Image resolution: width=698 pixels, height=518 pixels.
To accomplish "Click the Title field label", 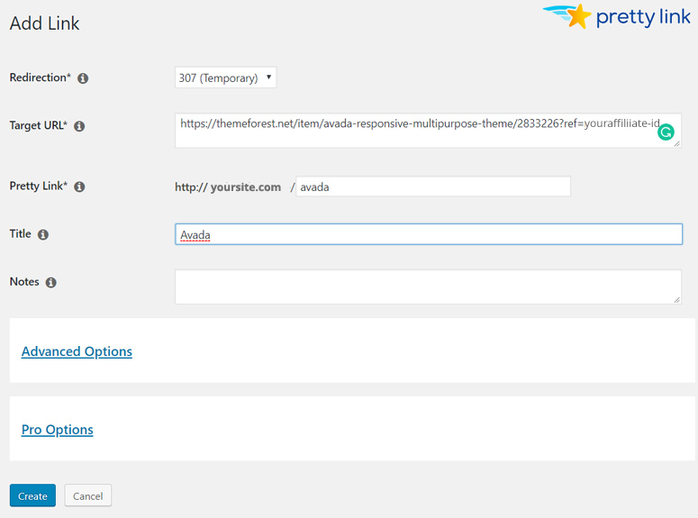I will point(21,234).
